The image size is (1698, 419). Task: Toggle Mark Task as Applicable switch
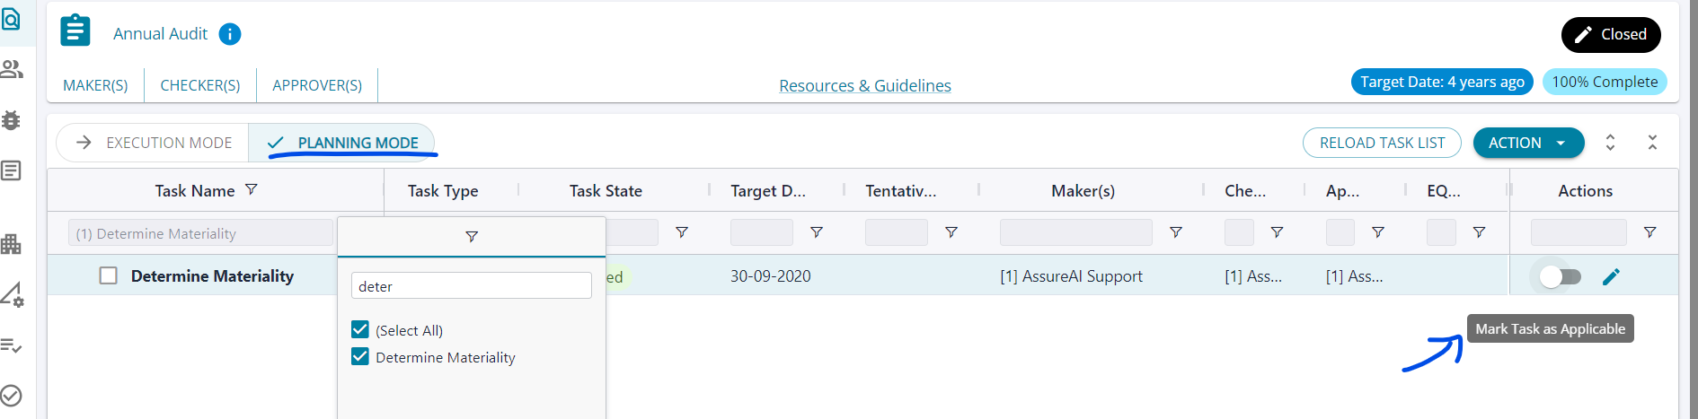[1560, 276]
